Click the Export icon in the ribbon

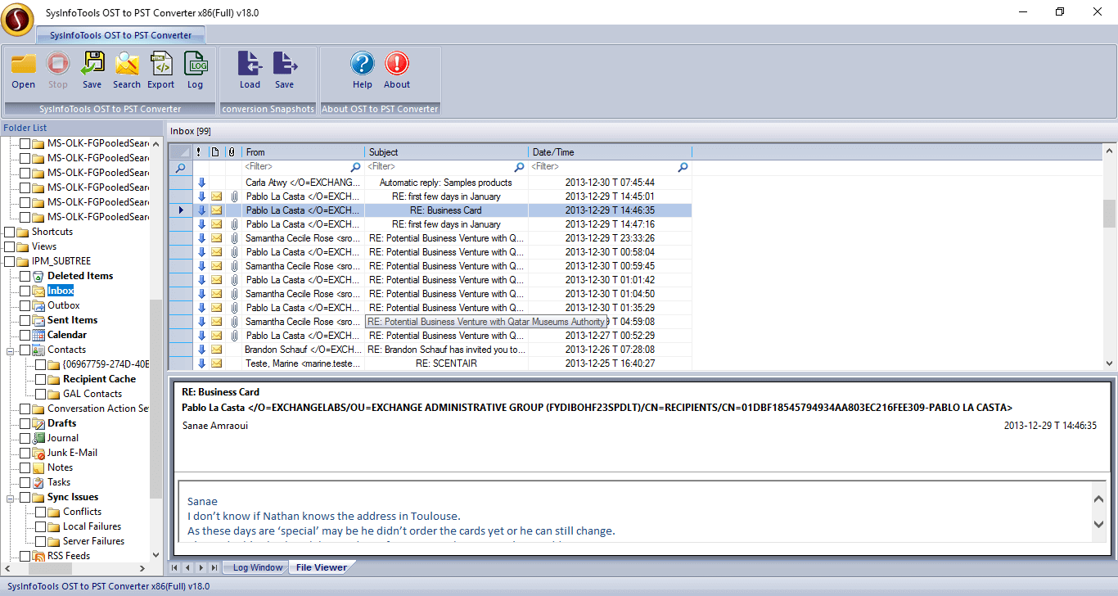[x=161, y=63]
